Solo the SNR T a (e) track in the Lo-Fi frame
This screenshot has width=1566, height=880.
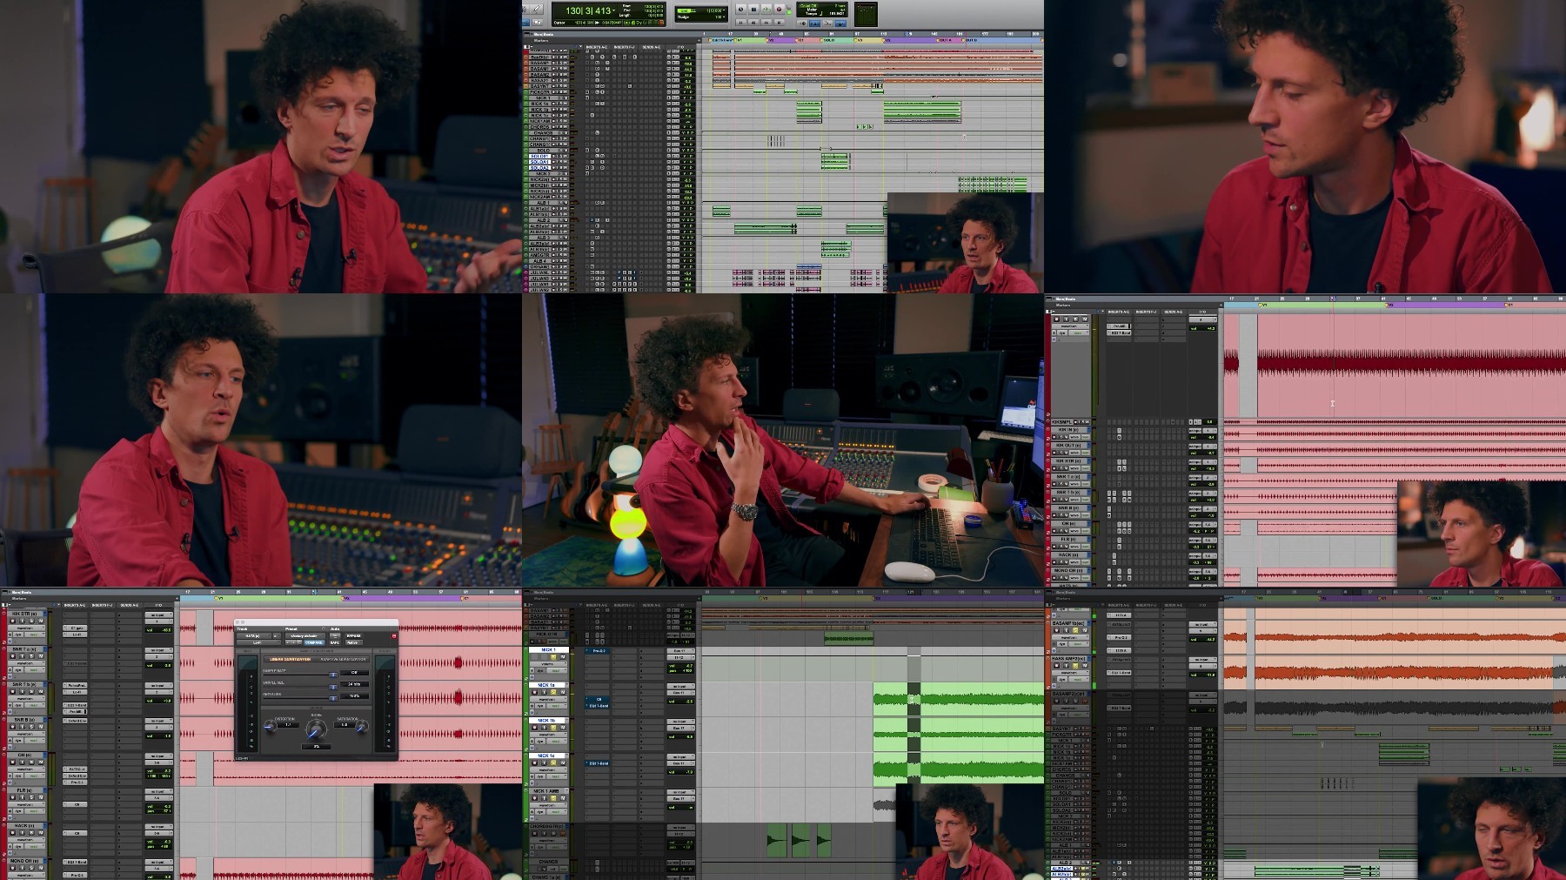point(31,656)
